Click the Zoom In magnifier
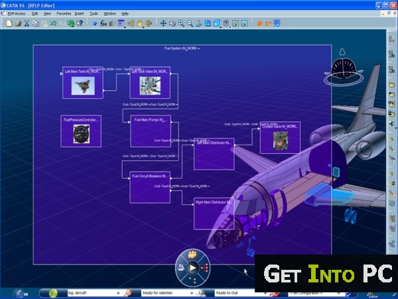 pyautogui.click(x=181, y=24)
